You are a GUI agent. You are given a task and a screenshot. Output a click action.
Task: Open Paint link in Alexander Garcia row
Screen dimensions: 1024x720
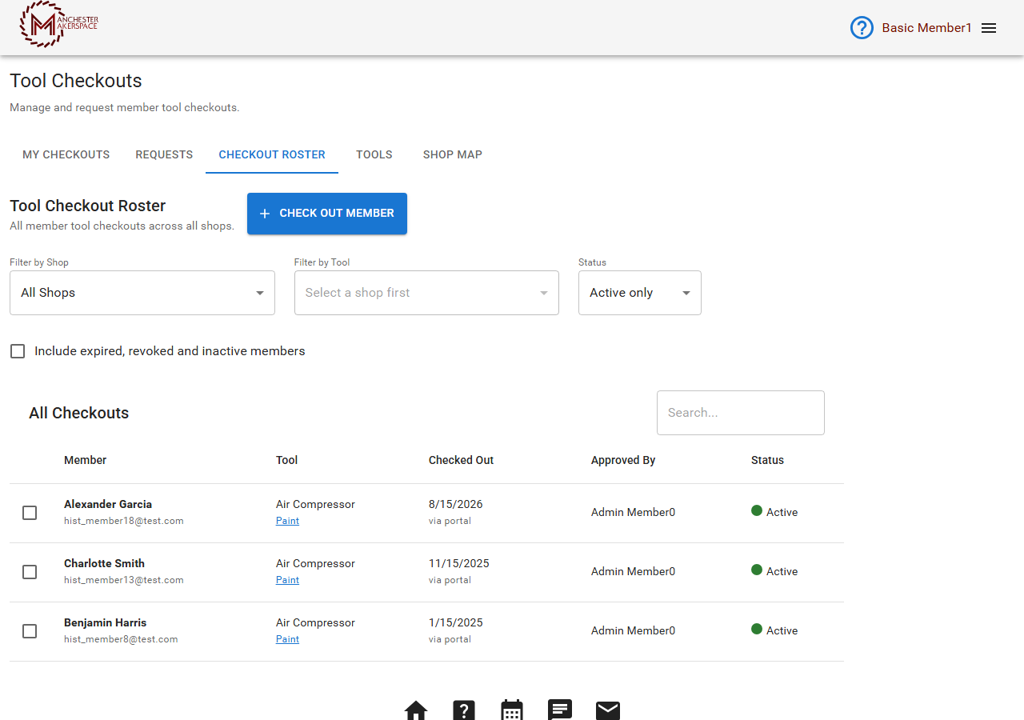click(x=287, y=521)
